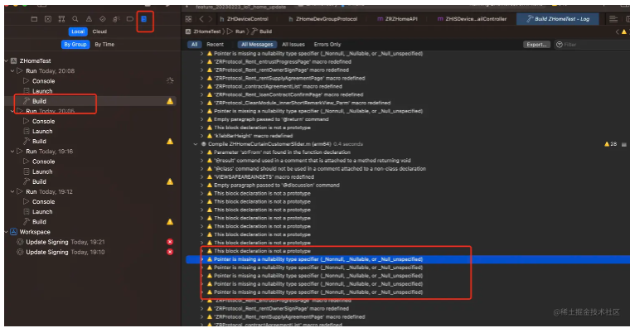Open the Source Control navigator icon
Viewport: 630px width, 328px height.
tap(48, 19)
